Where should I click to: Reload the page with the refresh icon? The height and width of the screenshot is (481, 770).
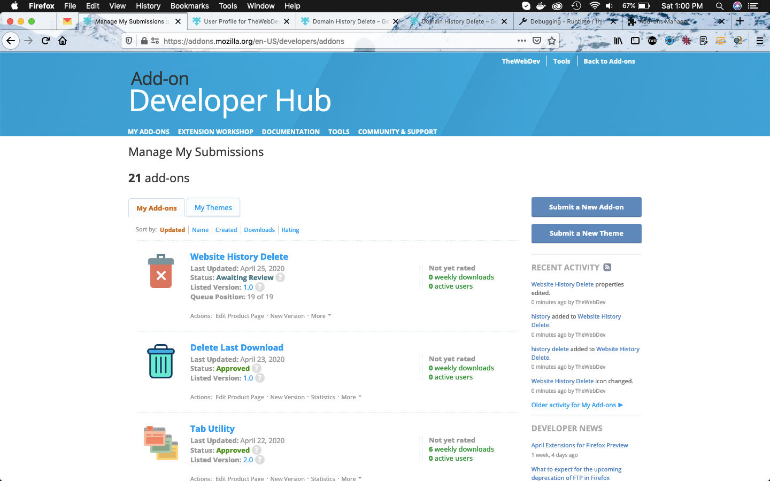coord(46,41)
